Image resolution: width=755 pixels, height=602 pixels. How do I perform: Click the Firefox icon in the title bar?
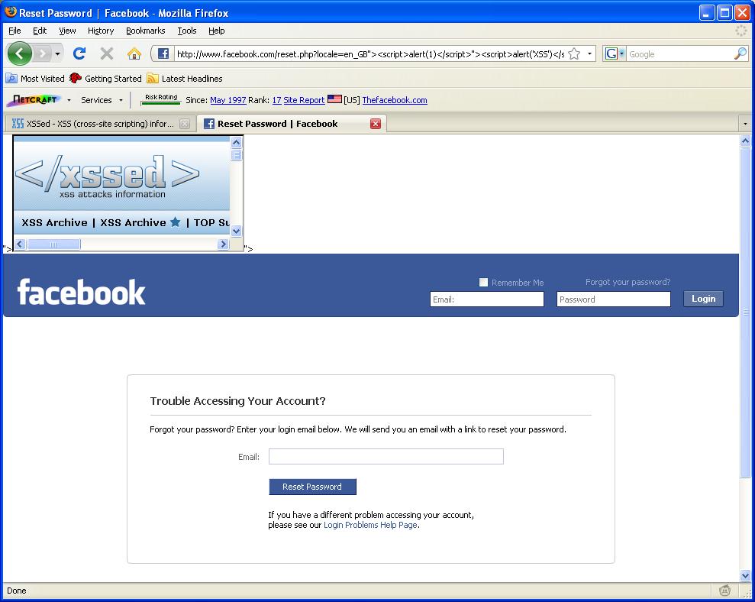(x=11, y=11)
